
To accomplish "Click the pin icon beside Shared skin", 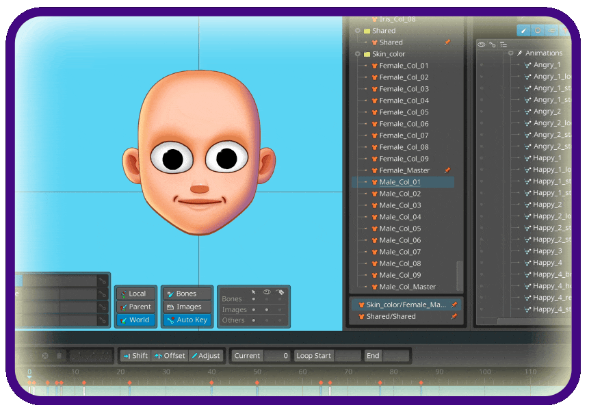I will (447, 42).
